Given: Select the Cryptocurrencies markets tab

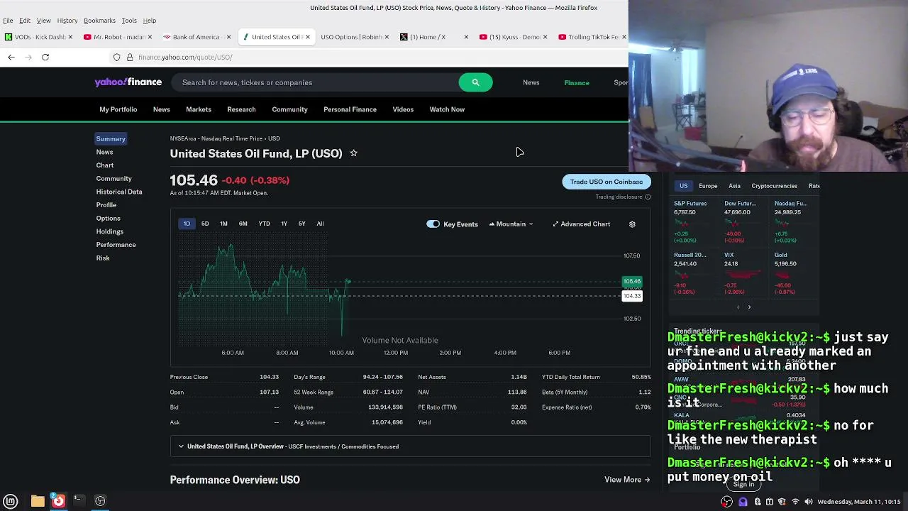Looking at the screenshot, I should point(774,186).
